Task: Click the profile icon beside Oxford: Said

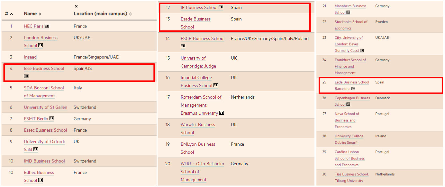Action: pyautogui.click(x=36, y=149)
